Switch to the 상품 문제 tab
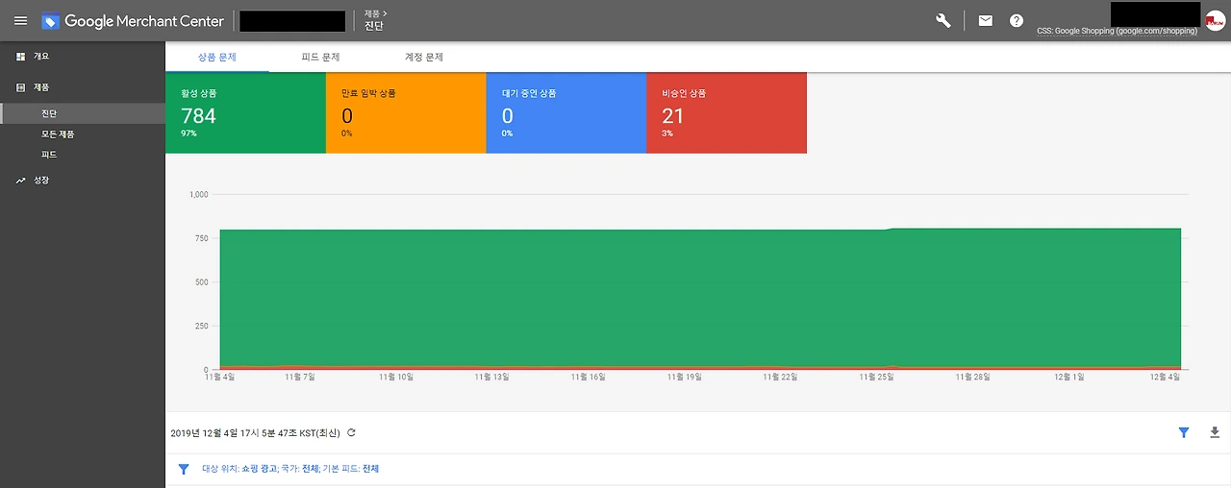 (x=217, y=58)
